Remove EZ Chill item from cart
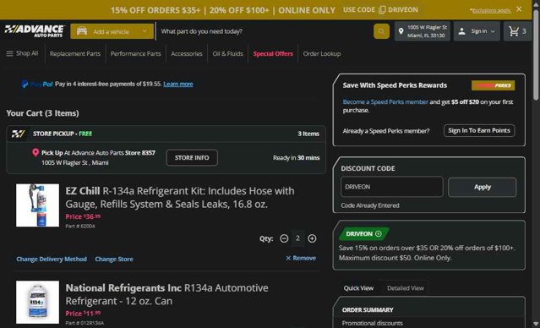This screenshot has width=540, height=328. 301,258
